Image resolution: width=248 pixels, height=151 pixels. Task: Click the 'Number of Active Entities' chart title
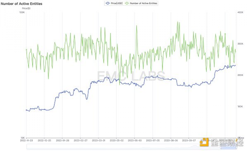tap(22, 4)
